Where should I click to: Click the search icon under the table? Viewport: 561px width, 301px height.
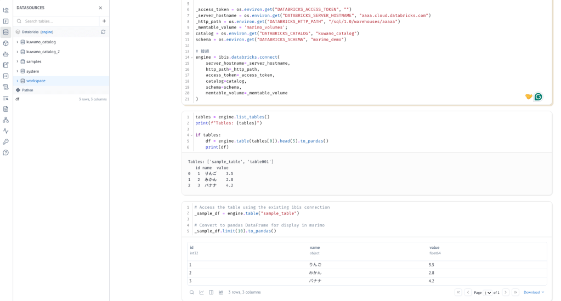pos(192,292)
